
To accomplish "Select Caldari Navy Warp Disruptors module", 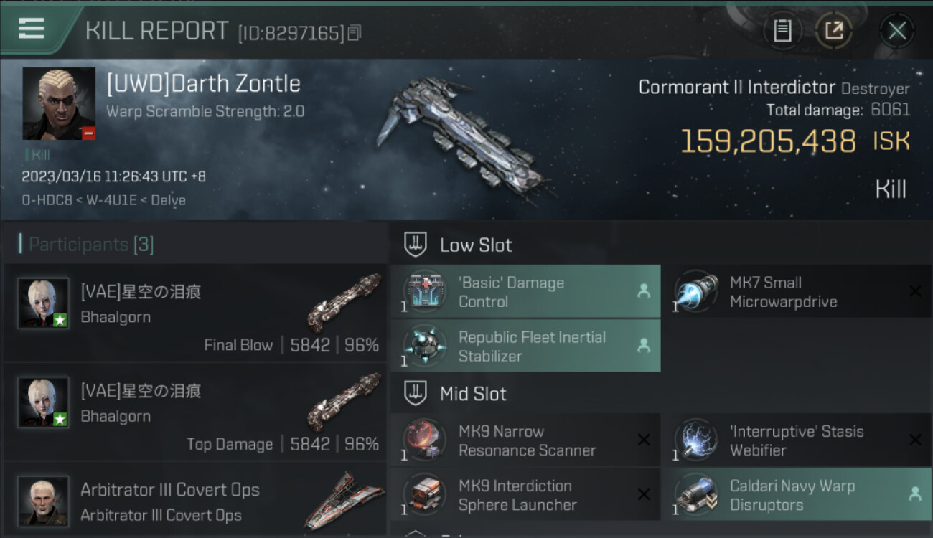I will 797,494.
